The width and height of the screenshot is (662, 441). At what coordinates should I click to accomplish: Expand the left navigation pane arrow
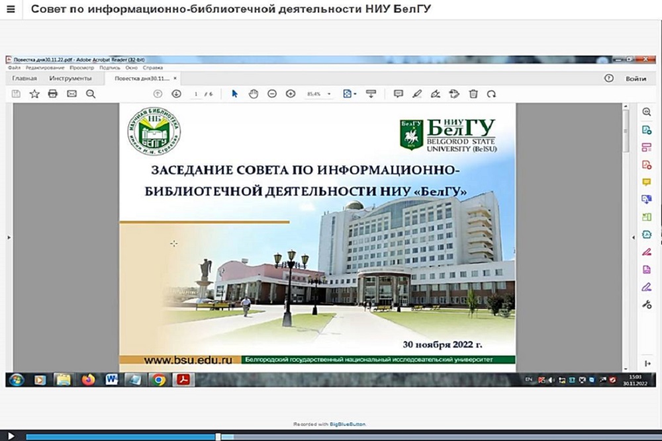point(9,237)
